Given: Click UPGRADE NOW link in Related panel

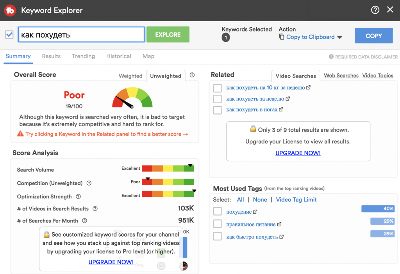Looking at the screenshot, I should [298, 153].
